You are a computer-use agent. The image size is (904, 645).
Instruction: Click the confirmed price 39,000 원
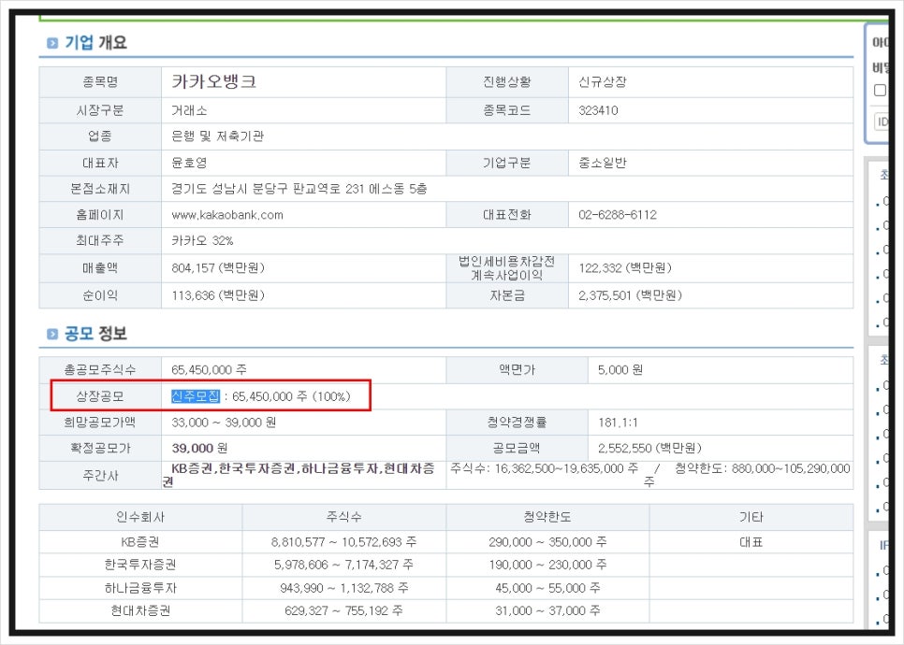(199, 448)
